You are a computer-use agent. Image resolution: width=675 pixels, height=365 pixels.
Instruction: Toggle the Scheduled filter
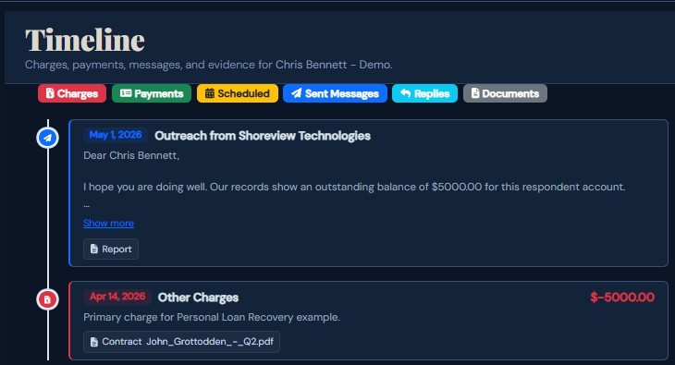pos(238,93)
